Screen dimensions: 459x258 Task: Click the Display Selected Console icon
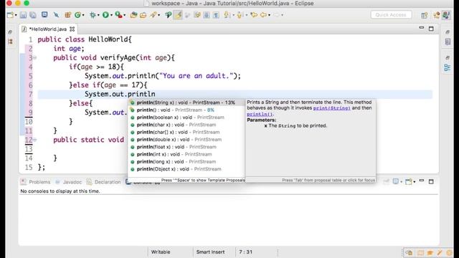pyautogui.click(x=395, y=181)
